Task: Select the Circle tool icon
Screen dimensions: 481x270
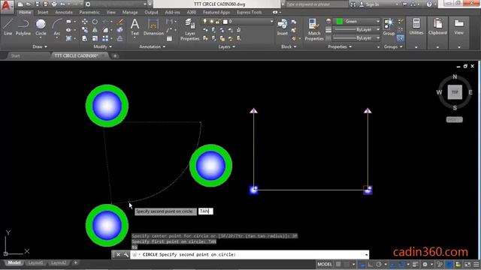Action: coord(41,24)
